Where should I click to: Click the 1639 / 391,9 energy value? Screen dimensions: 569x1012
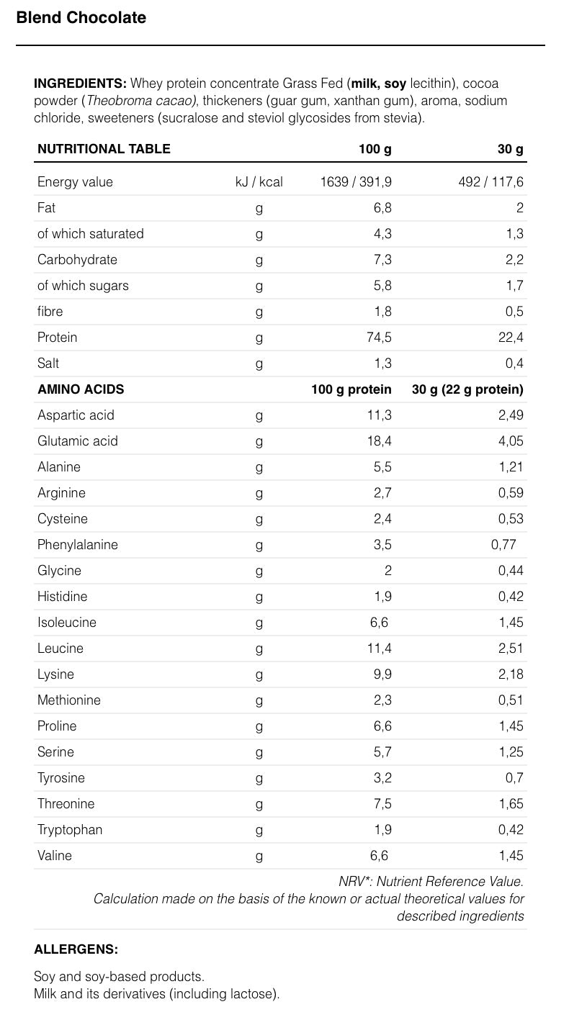(356, 182)
